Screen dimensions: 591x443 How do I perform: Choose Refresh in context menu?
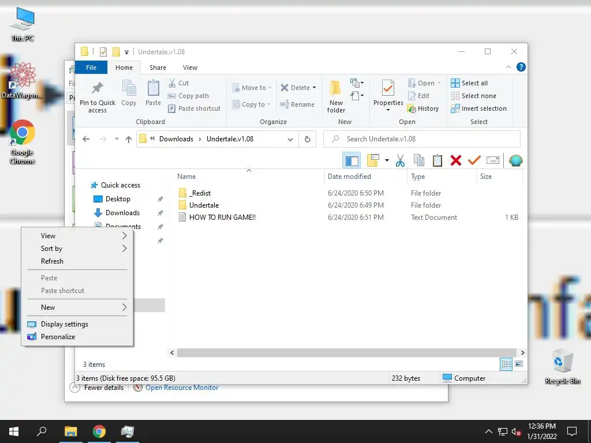(77, 261)
